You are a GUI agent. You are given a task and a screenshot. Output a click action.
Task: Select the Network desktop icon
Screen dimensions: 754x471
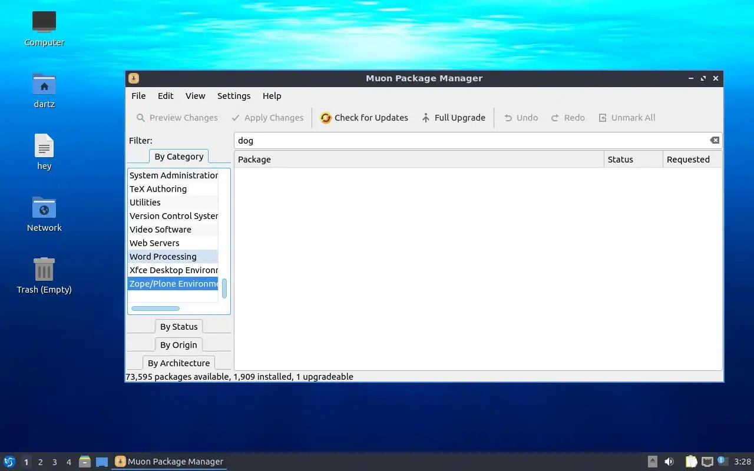pos(44,214)
